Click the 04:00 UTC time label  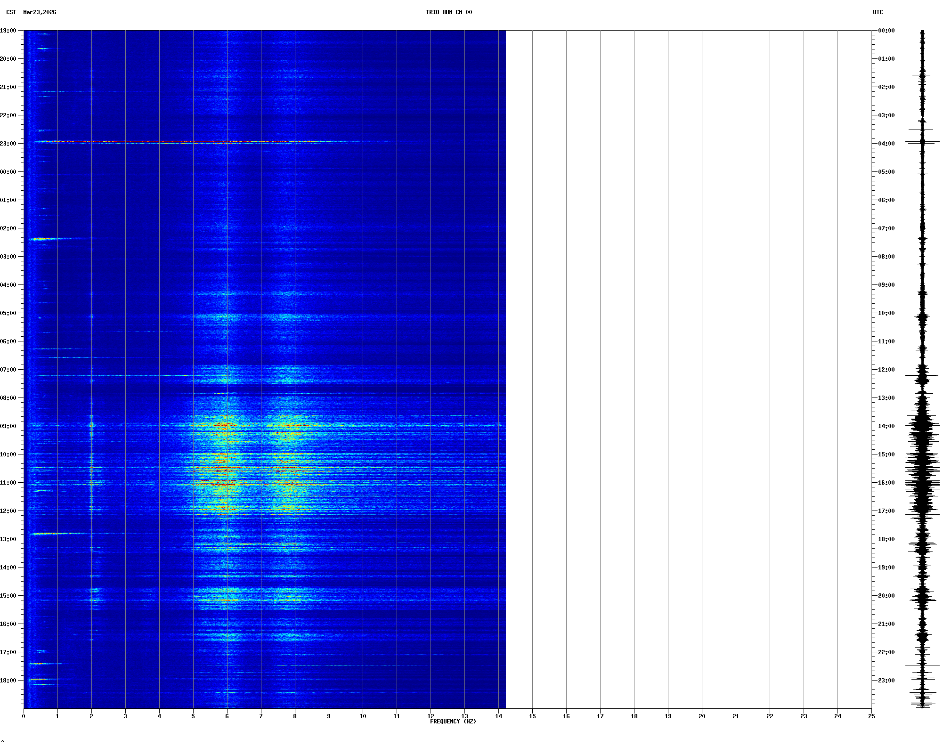pos(886,144)
